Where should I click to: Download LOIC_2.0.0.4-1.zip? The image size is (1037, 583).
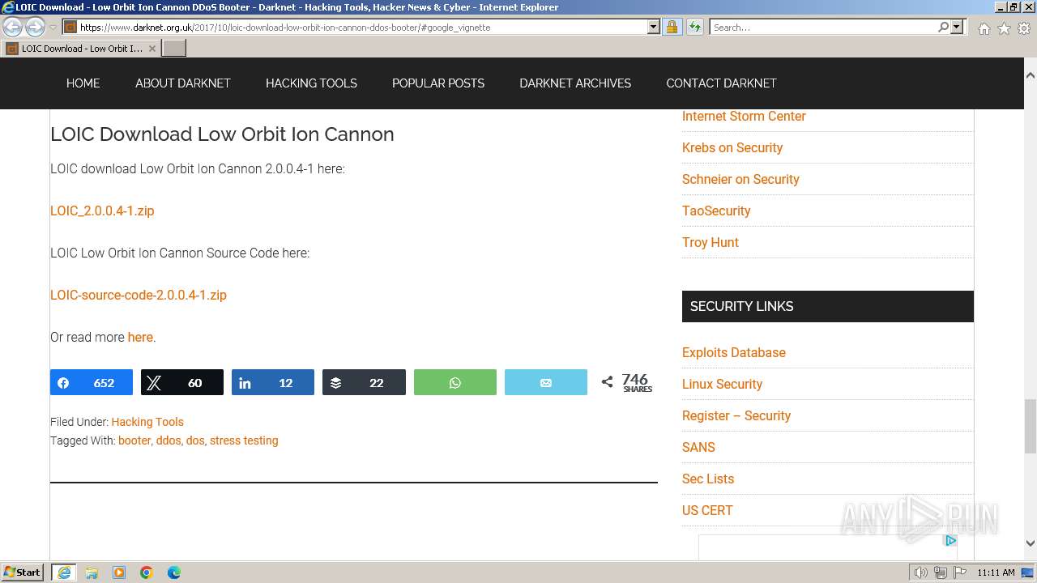click(102, 211)
